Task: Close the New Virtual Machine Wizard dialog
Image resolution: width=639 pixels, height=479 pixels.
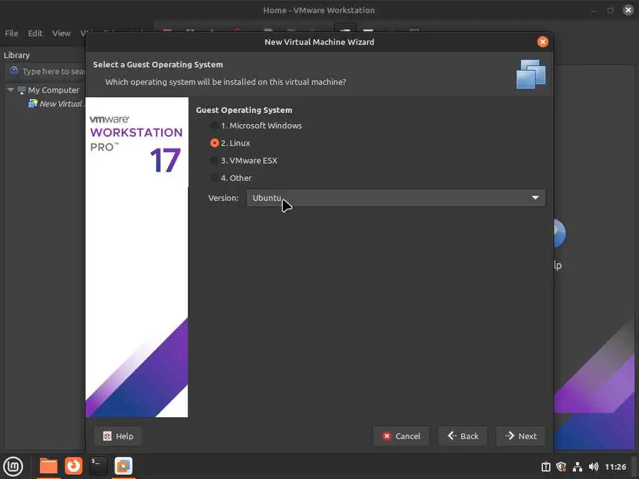Action: (542, 42)
